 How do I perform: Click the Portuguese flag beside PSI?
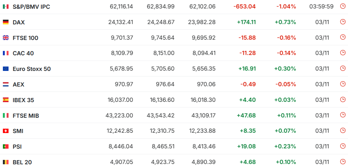(x=6, y=146)
